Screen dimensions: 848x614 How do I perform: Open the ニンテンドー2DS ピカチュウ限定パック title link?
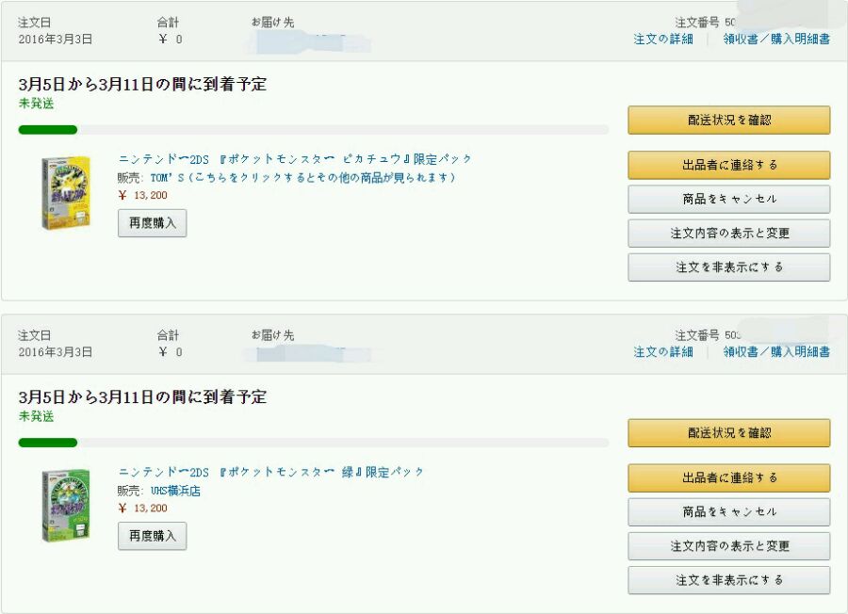coord(295,159)
